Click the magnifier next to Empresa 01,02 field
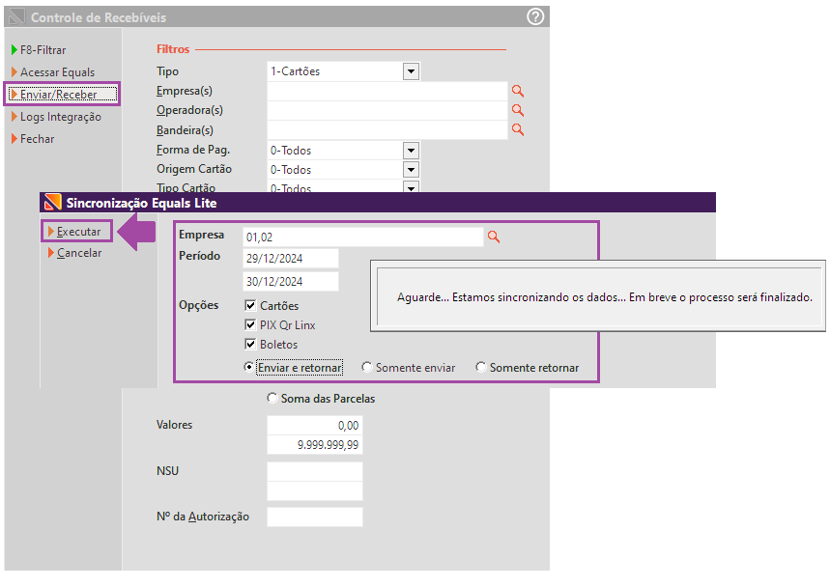830x587 pixels. [x=494, y=237]
